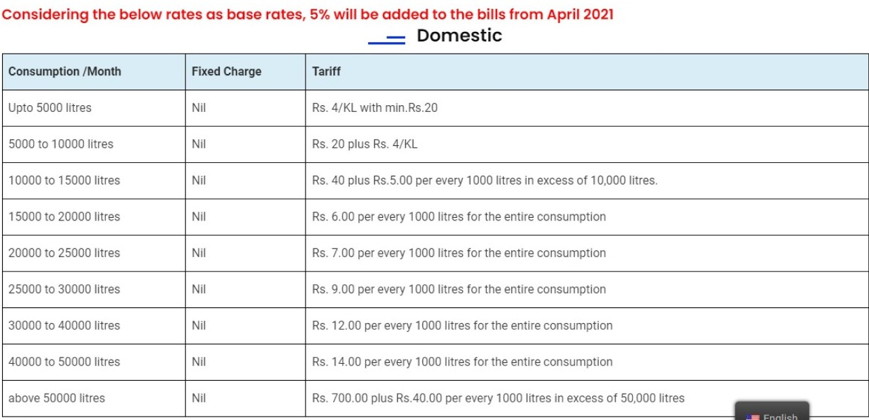Click the above 50000 litres row label
The height and width of the screenshot is (420, 869).
pos(56,398)
